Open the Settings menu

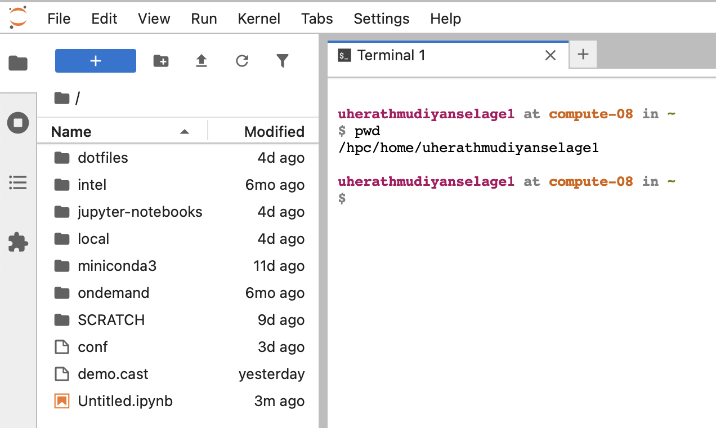click(x=381, y=19)
